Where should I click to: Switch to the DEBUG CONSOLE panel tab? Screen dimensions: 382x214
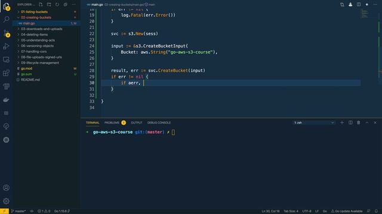[x=159, y=122]
